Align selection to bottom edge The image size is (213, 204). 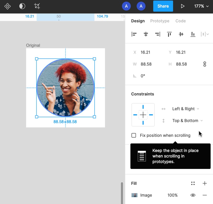pyautogui.click(x=193, y=34)
